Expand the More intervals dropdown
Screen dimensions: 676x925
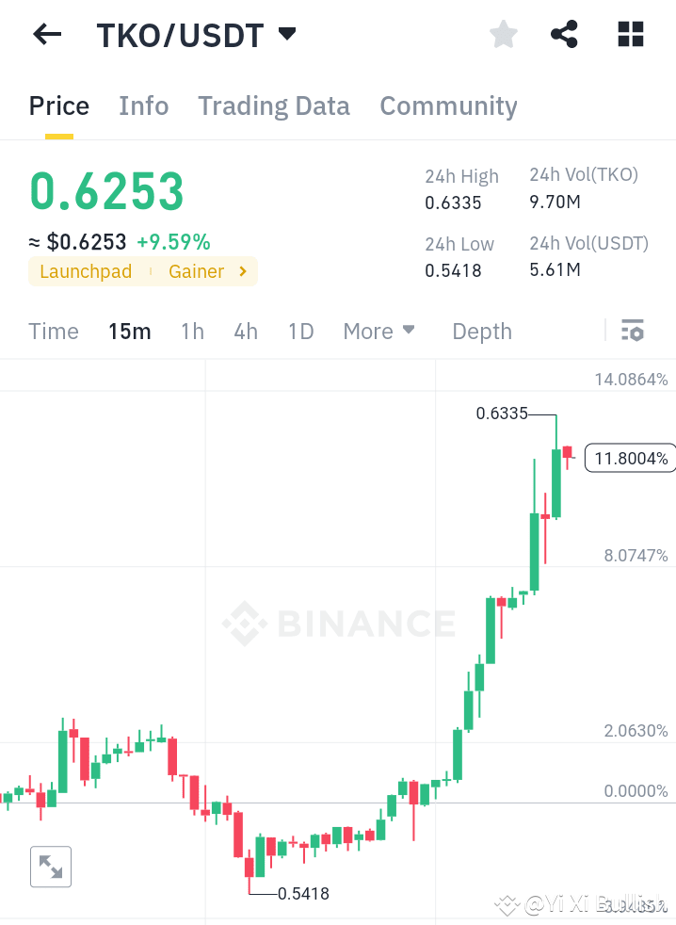click(x=378, y=331)
